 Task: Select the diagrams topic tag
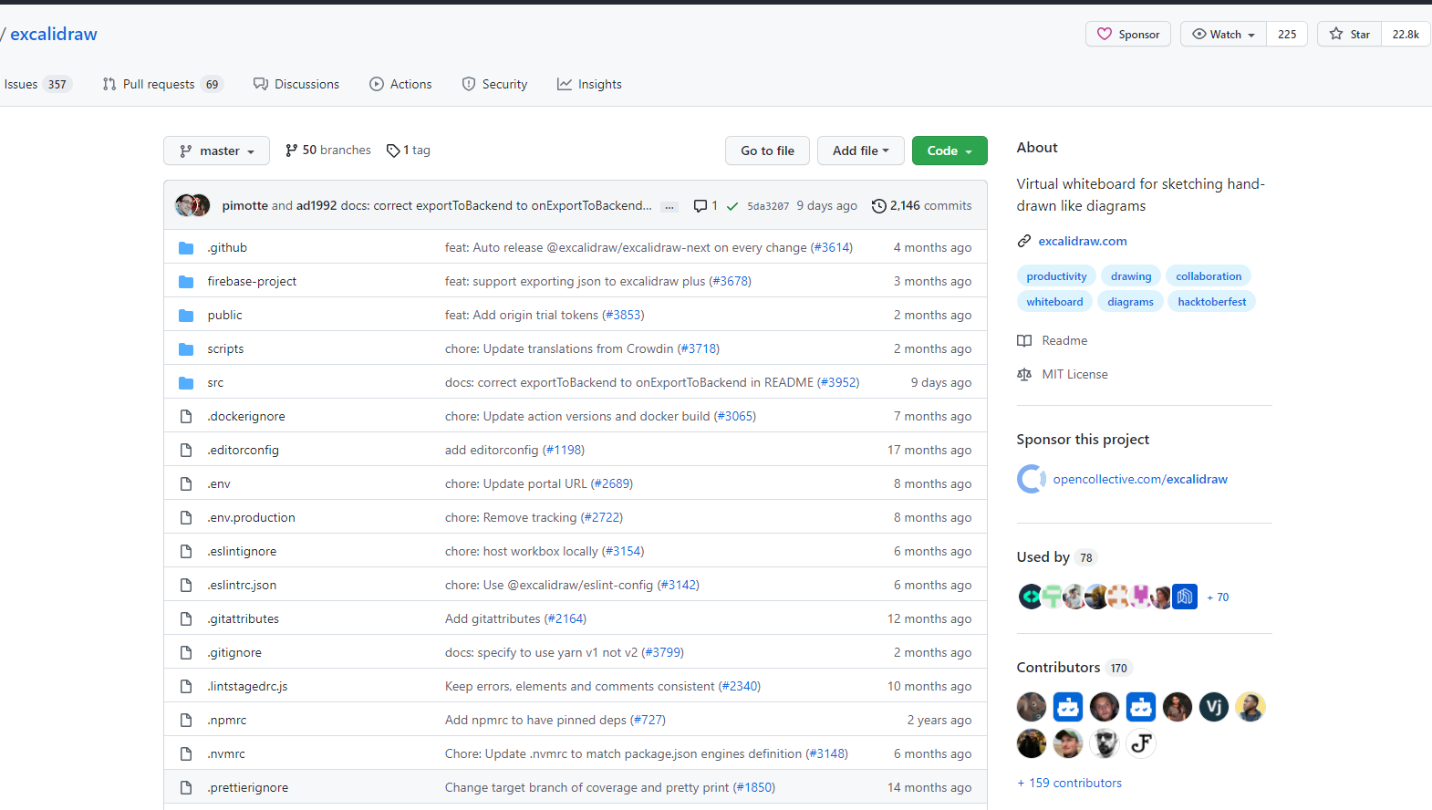coord(1130,302)
